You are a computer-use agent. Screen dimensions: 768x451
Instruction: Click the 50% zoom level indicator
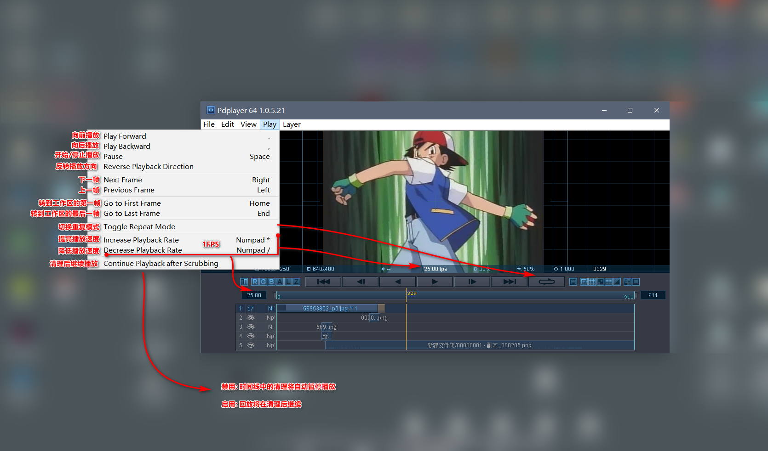(x=528, y=269)
